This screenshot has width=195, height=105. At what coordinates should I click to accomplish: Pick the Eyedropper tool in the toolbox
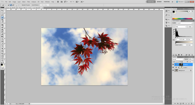[x=2, y=22]
